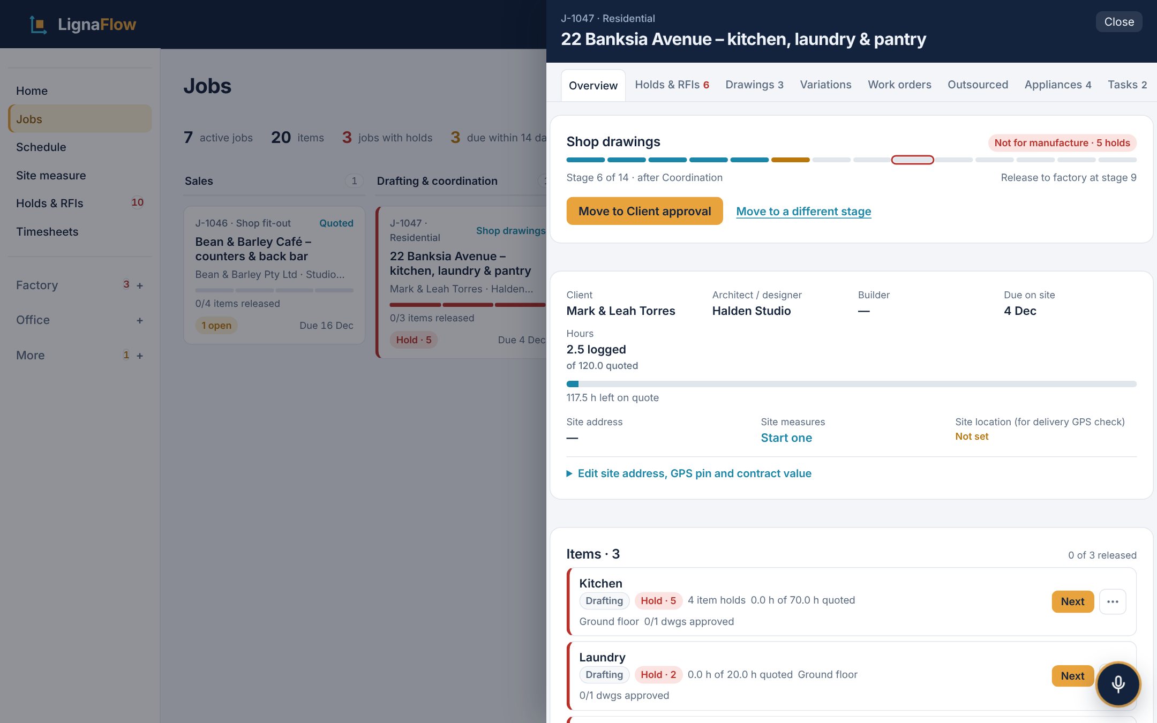Click the Laundry 'Hold · 2' badge
This screenshot has width=1157, height=723.
click(658, 675)
